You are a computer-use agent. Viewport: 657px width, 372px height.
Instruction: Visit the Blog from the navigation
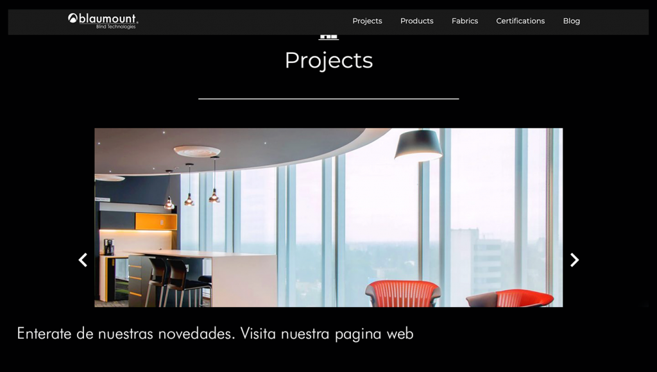coord(571,21)
